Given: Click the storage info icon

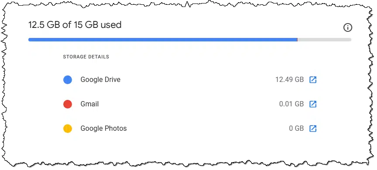Looking at the screenshot, I should (x=347, y=27).
